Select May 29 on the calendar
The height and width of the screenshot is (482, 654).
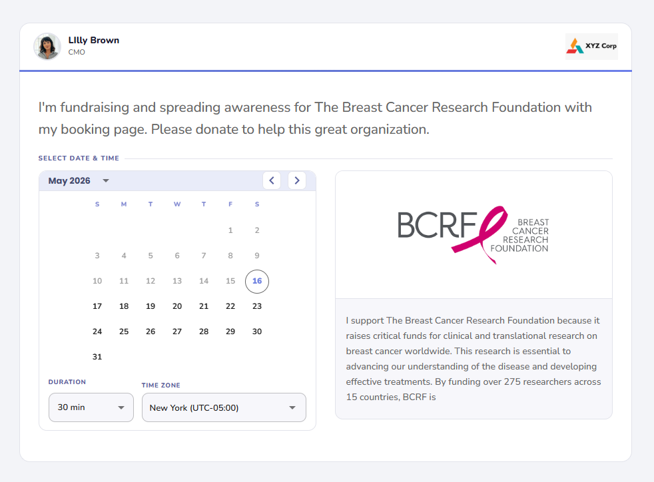pyautogui.click(x=230, y=332)
